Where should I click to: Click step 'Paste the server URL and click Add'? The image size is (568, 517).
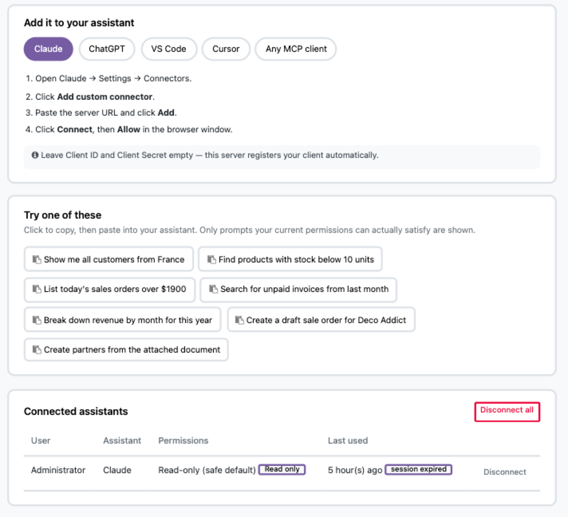click(x=101, y=113)
